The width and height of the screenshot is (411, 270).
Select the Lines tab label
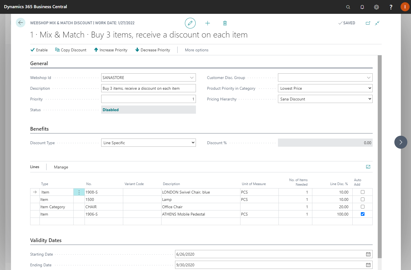(x=35, y=167)
